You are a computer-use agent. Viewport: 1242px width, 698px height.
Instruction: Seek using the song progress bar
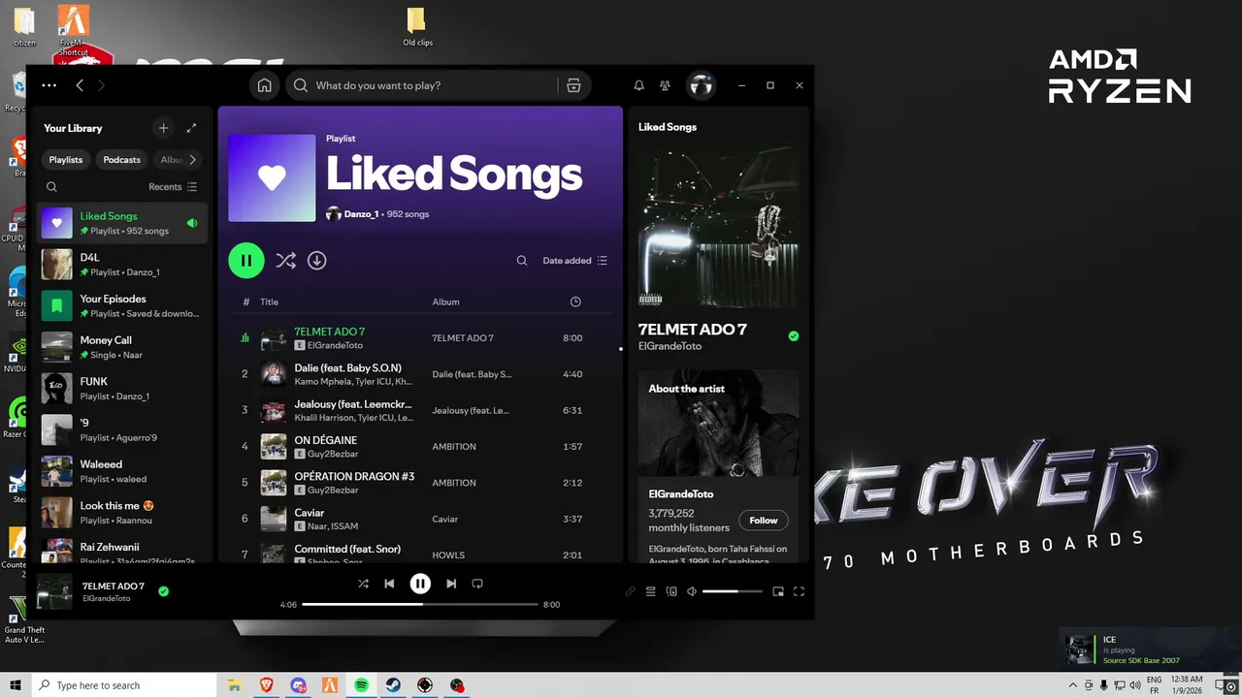click(420, 604)
